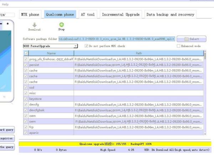214x155 pixels.
Task: Open Data backup and recovery tab
Action: 170,15
